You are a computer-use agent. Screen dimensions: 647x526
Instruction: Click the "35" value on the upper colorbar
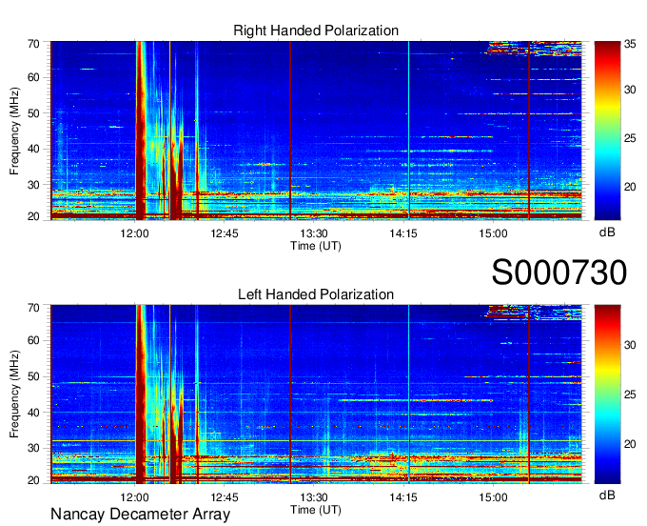(x=630, y=44)
